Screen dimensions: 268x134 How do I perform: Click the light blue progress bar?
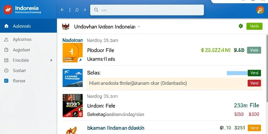237,73
